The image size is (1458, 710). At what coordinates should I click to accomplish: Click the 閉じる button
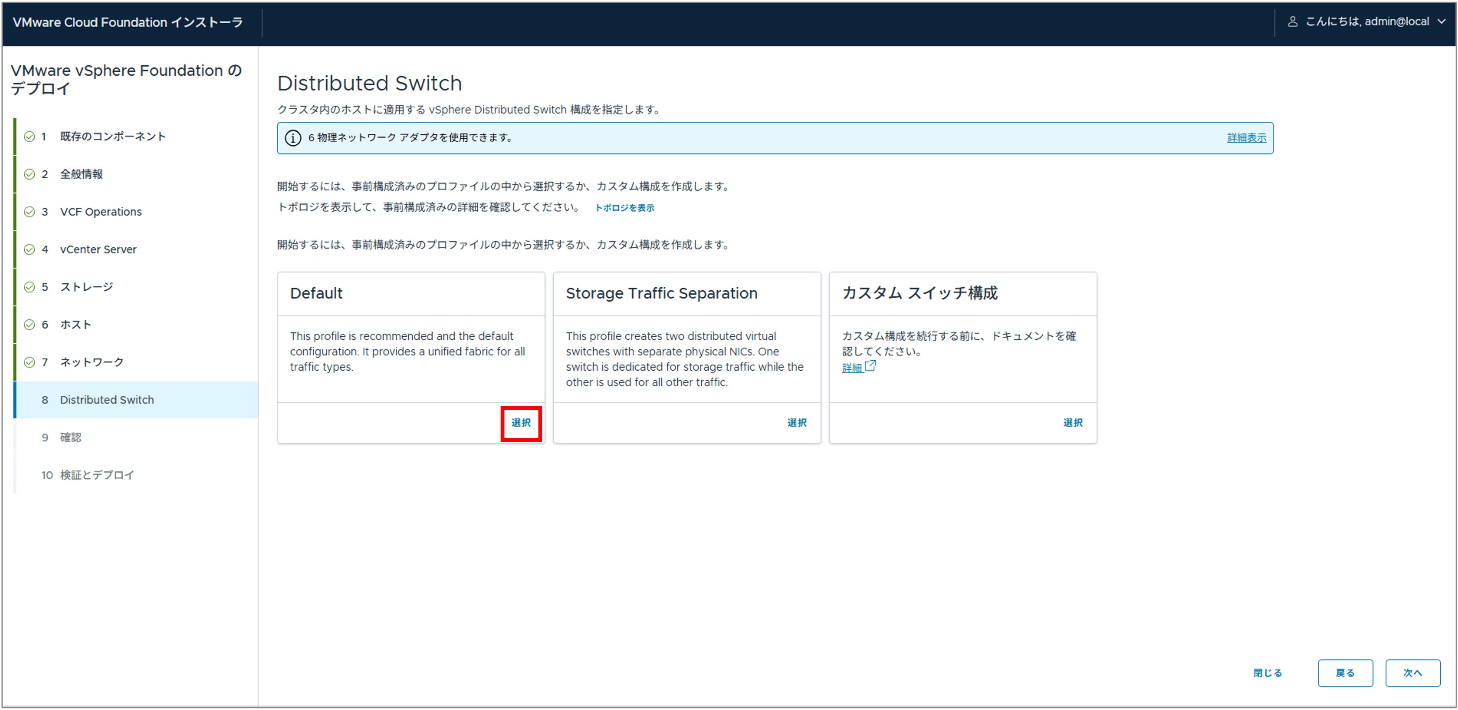tap(1268, 673)
